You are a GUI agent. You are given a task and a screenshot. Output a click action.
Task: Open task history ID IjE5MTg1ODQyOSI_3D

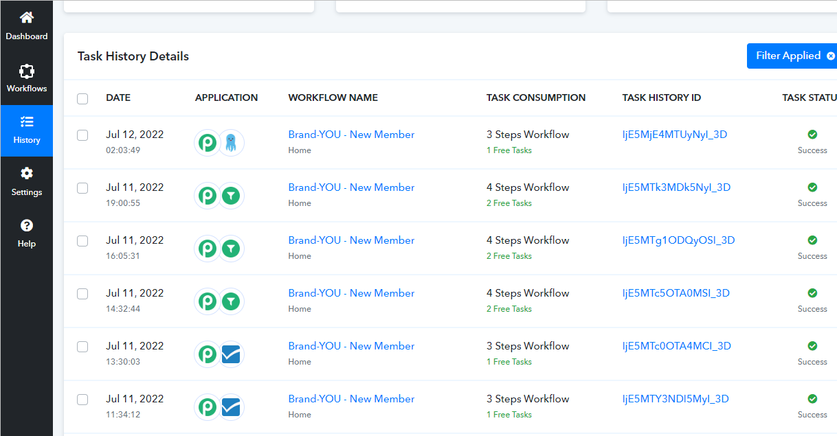[x=678, y=240]
